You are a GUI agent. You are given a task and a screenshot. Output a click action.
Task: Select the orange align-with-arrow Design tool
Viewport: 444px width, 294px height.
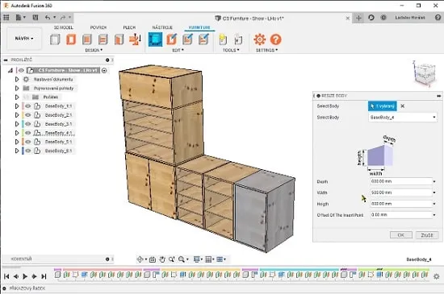coord(135,39)
